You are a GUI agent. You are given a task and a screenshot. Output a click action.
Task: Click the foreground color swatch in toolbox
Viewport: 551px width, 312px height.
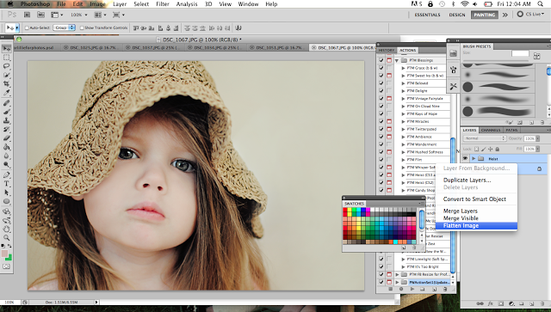(4, 254)
